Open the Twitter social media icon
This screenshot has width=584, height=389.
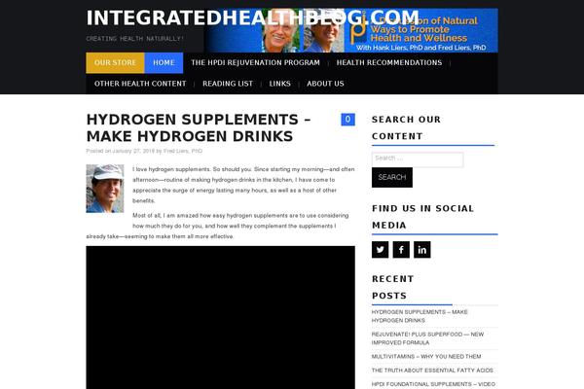(x=380, y=249)
